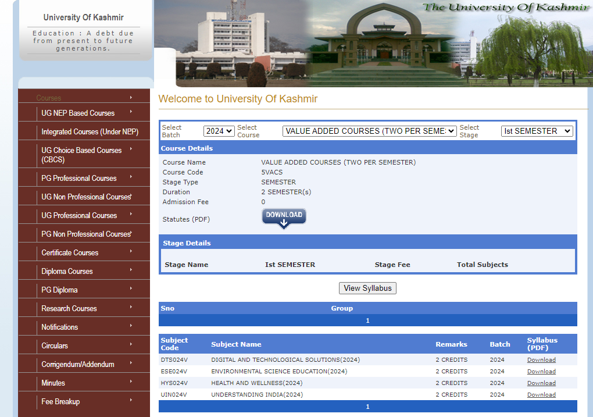Screen dimensions: 593x417
Task: Click the Statutes PDF Download icon button
Action: click(284, 218)
